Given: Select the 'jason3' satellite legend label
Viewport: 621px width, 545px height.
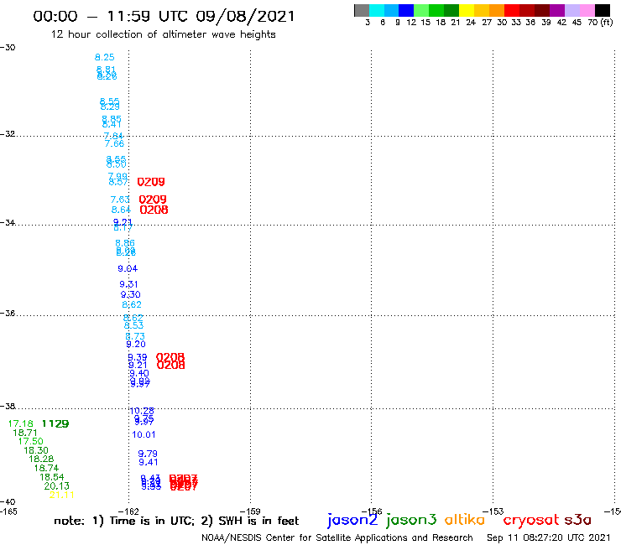Looking at the screenshot, I should click(x=411, y=520).
